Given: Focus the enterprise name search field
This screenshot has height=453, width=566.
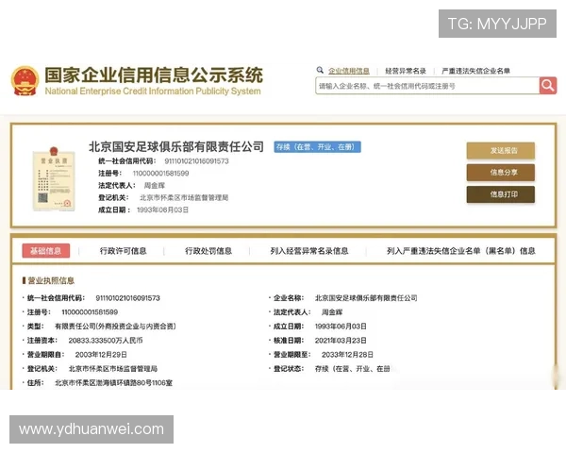Looking at the screenshot, I should 427,86.
